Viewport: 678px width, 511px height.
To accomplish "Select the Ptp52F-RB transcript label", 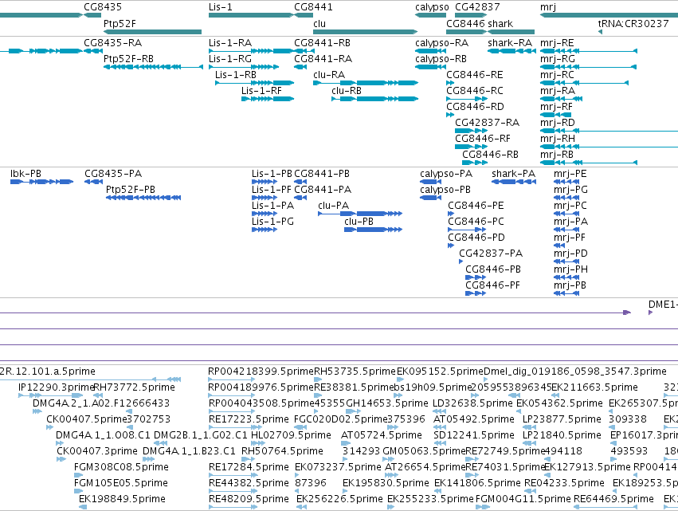I will 128,59.
